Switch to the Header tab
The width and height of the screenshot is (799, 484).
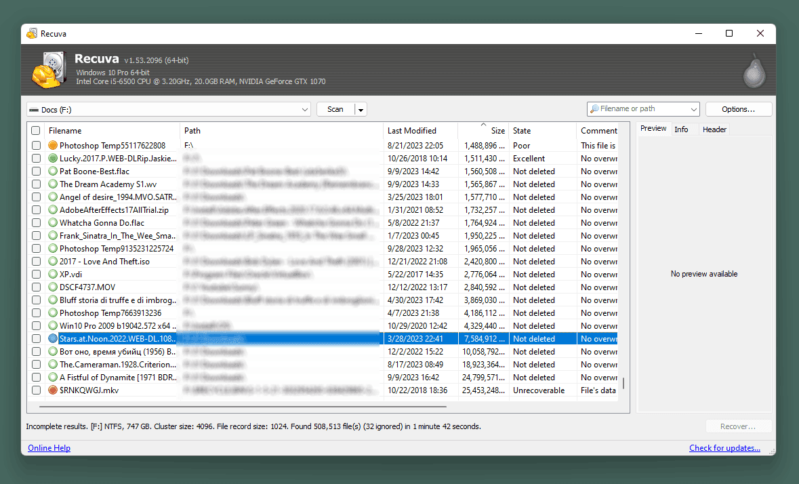(x=714, y=129)
